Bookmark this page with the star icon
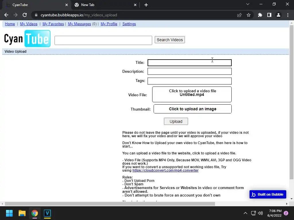The width and height of the screenshot is (294, 220). (x=249, y=15)
